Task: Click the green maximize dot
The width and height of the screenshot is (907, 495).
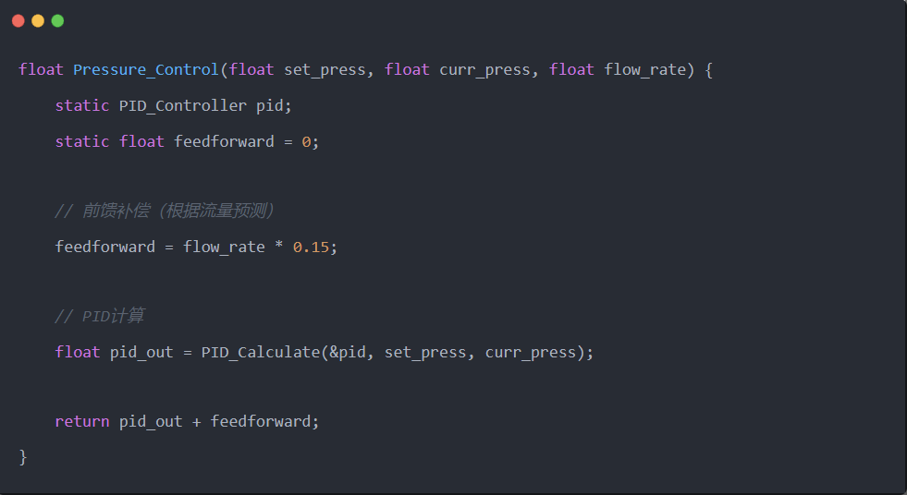Action: (x=57, y=20)
